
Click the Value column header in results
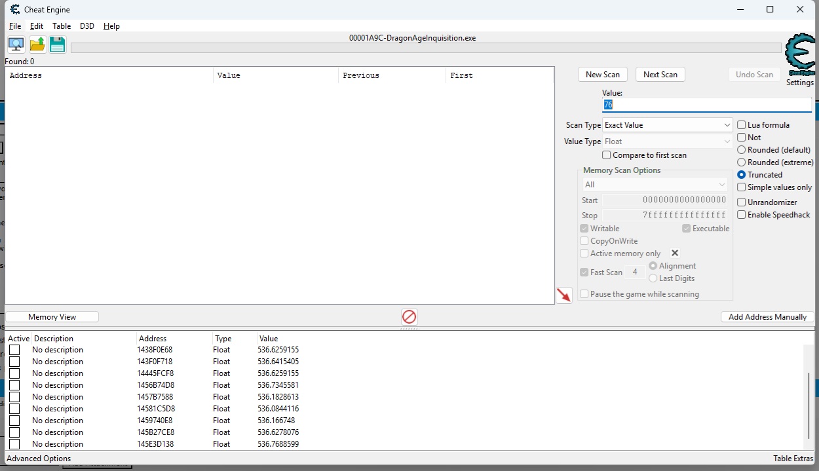tap(276, 75)
